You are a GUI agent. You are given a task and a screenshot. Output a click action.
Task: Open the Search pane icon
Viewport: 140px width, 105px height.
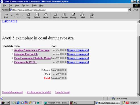coord(56,16)
